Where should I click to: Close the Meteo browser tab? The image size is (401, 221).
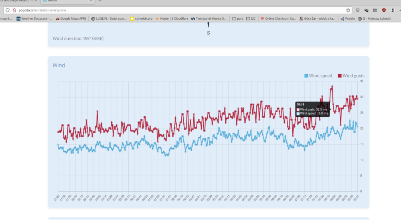(x=91, y=1)
